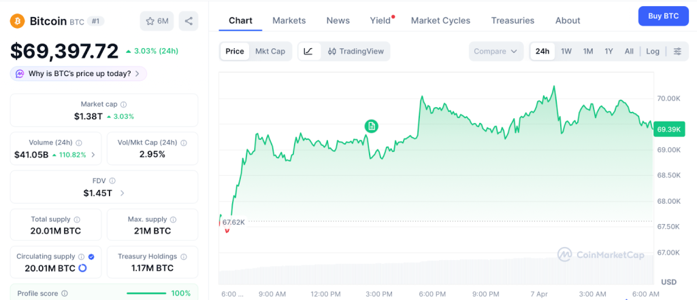Switch to the Markets tab
697x300 pixels.
tap(289, 20)
